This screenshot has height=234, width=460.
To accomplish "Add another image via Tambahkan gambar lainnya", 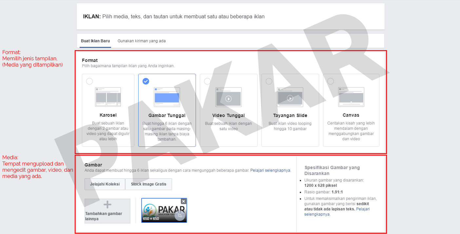I will point(107,211).
